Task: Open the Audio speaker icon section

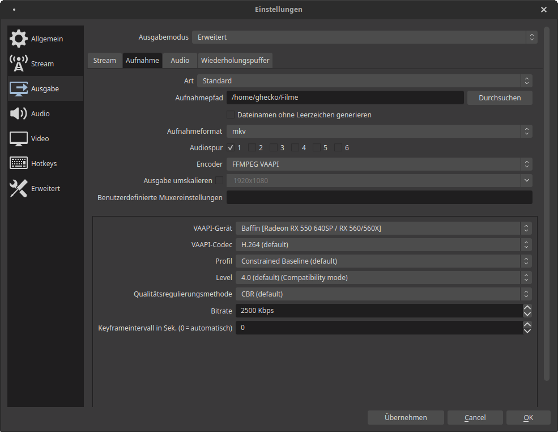Action: [19, 113]
